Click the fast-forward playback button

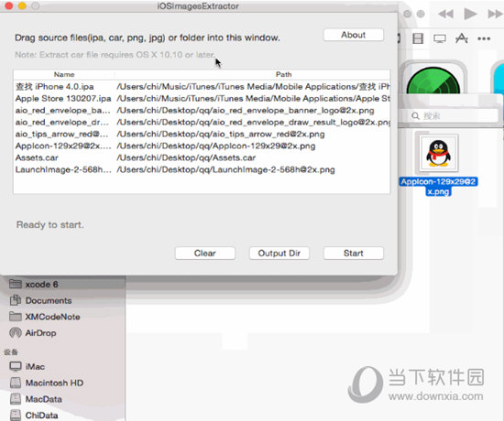pyautogui.click(x=496, y=14)
